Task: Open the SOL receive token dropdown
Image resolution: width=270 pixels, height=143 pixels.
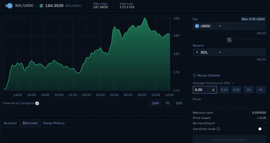Action: tap(208, 52)
